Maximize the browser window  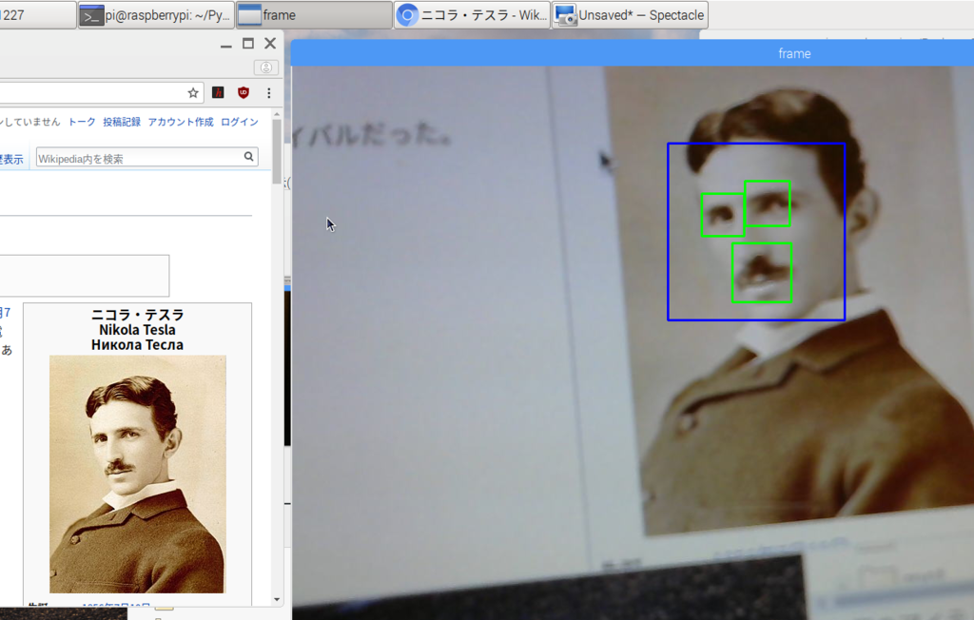click(248, 44)
